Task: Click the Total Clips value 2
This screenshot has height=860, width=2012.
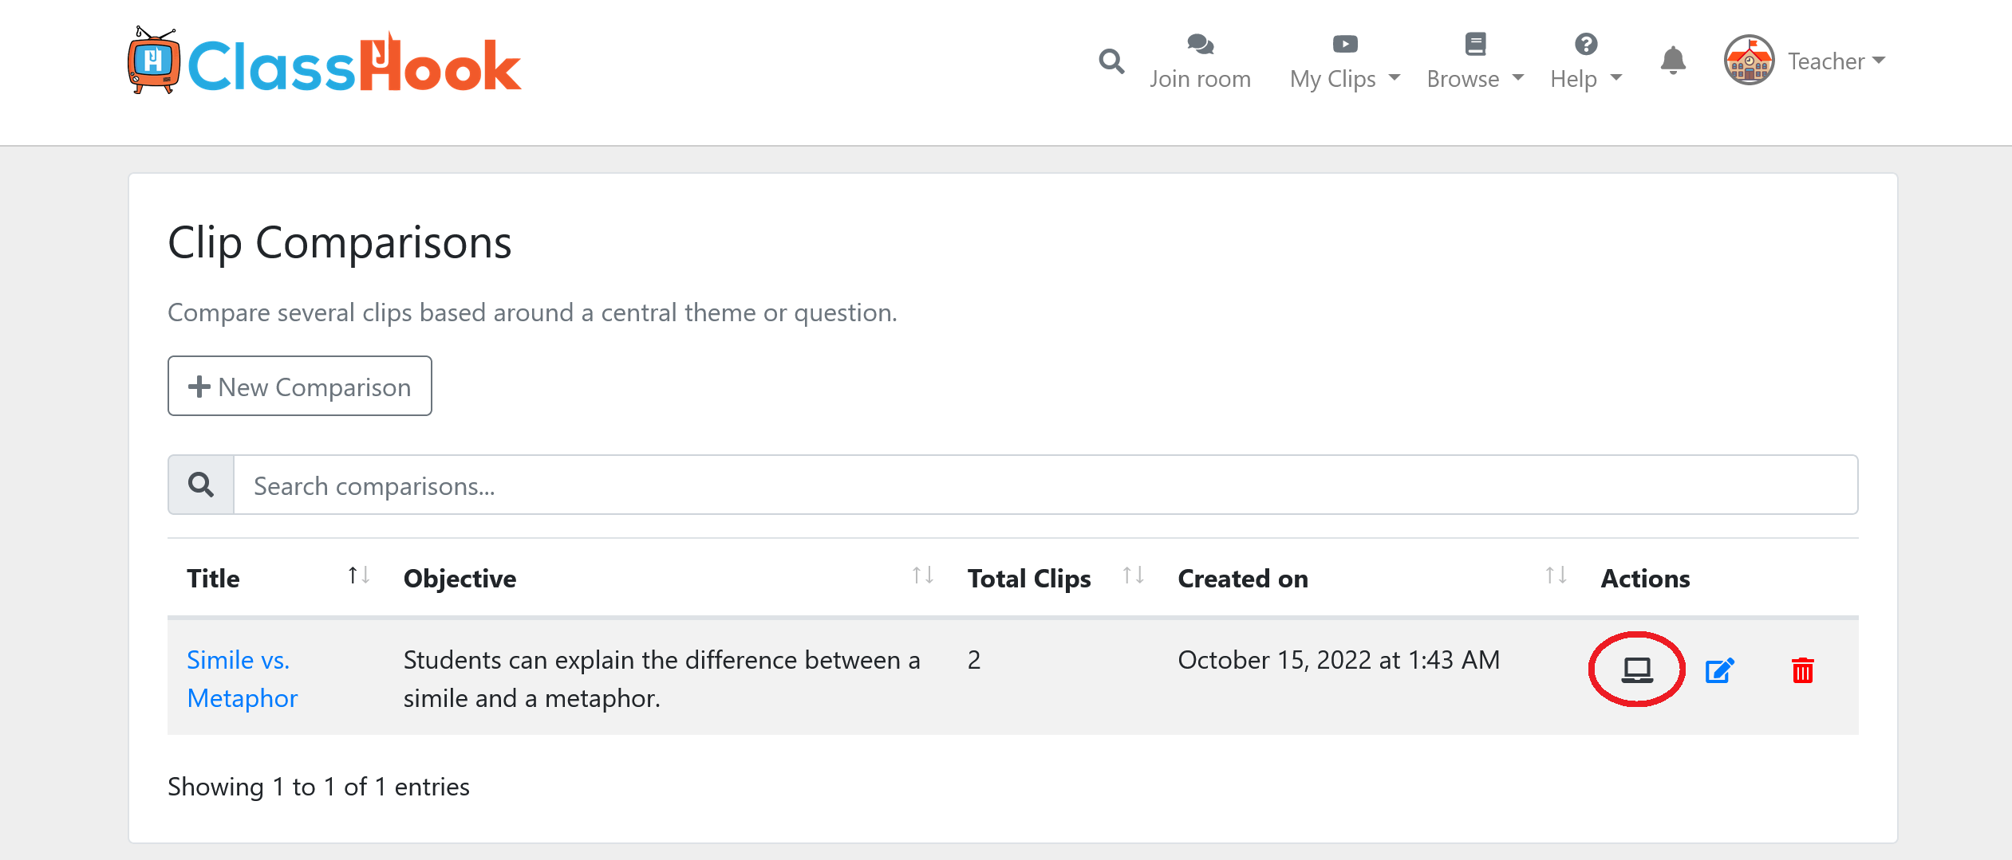Action: [974, 660]
